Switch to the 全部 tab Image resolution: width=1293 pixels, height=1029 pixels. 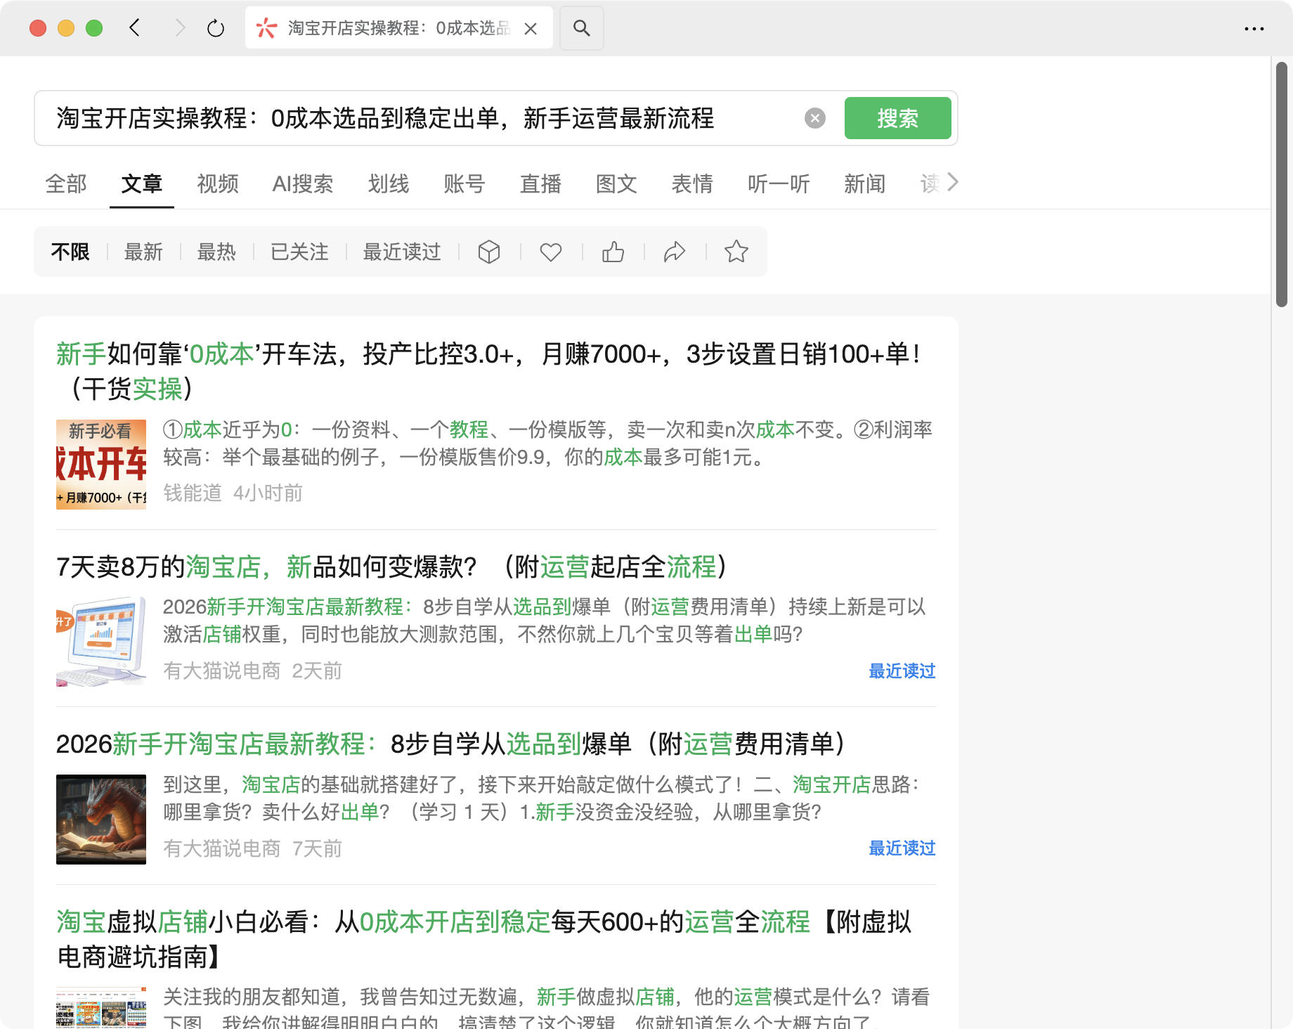(x=66, y=184)
